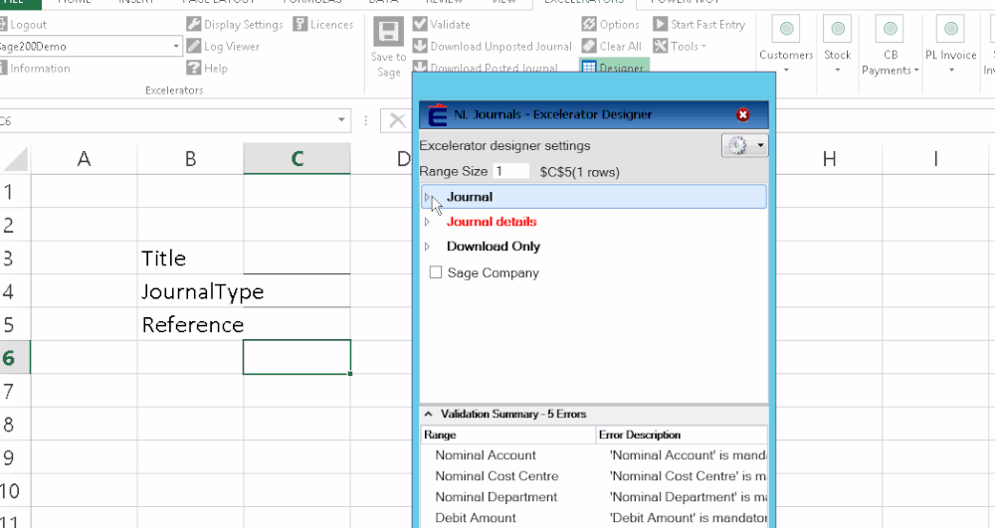Select column A header
Screen dimensions: 995x528
pos(84,158)
